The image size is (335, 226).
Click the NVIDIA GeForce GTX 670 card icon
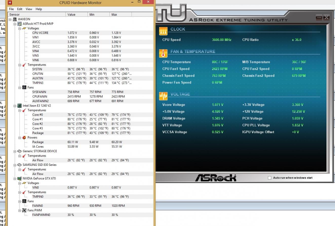(19, 178)
